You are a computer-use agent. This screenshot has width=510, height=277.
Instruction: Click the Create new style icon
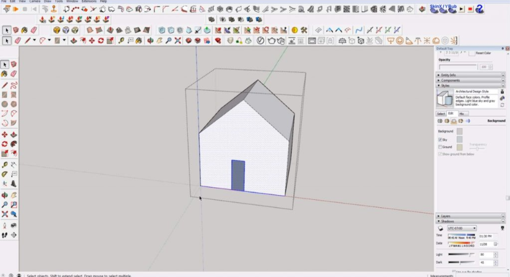pos(502,98)
